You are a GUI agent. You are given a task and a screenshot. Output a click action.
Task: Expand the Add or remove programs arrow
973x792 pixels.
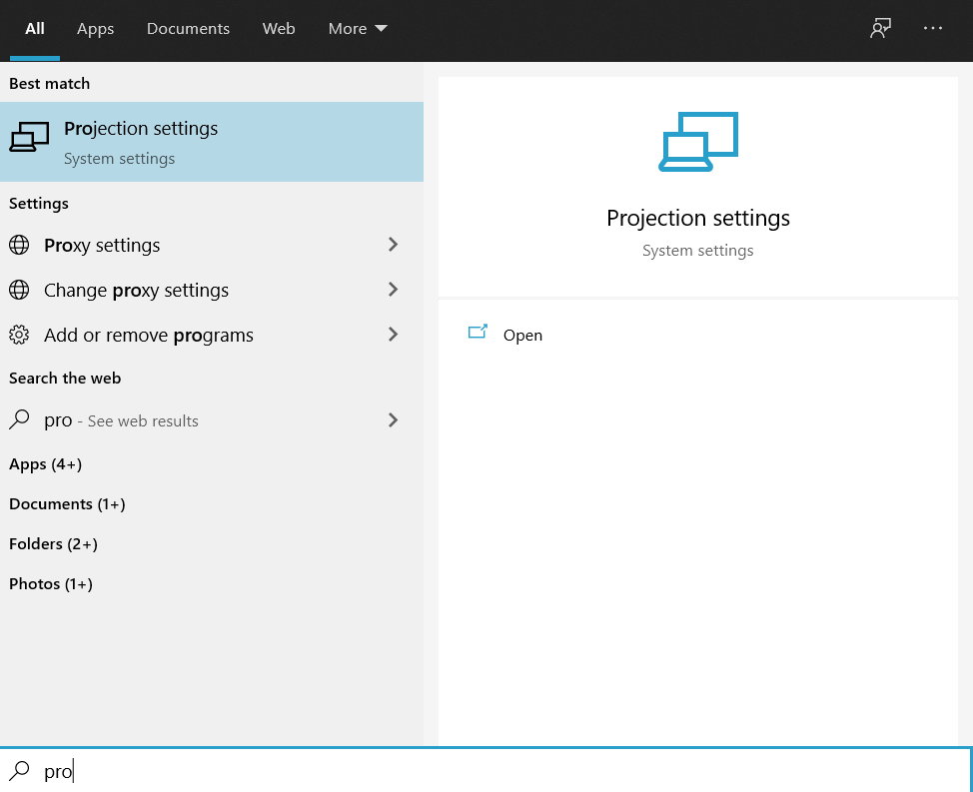[393, 336]
